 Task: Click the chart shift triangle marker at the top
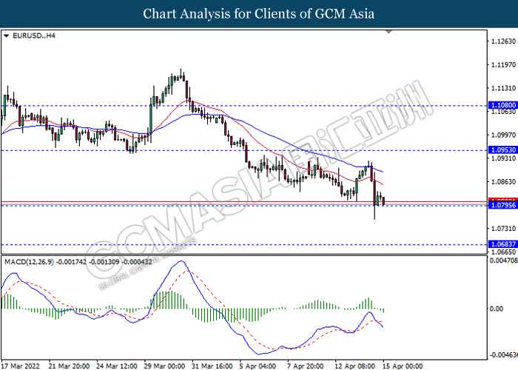point(388,32)
